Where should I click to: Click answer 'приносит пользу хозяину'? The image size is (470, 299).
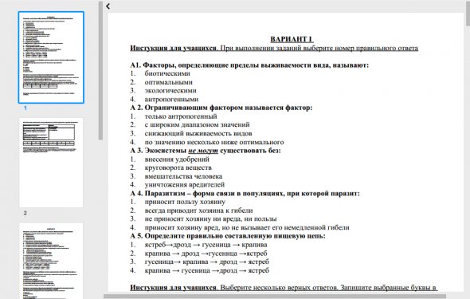coord(185,202)
